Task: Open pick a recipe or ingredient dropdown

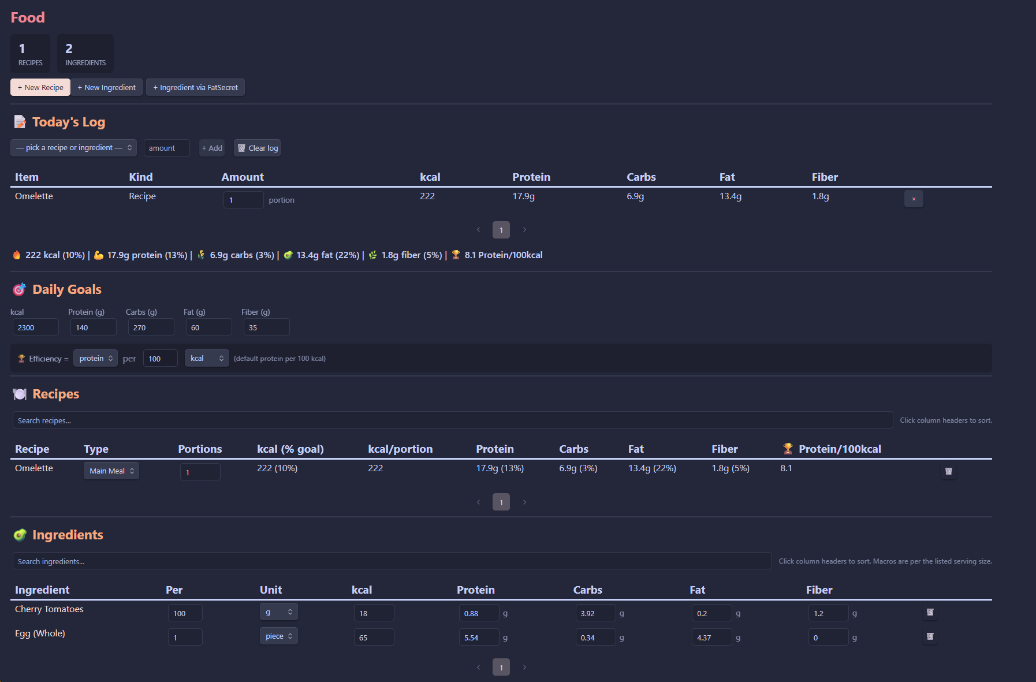Action: [73, 148]
